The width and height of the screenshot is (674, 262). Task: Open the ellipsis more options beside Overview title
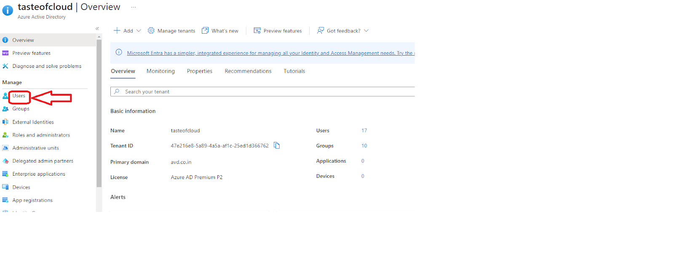tap(134, 7)
